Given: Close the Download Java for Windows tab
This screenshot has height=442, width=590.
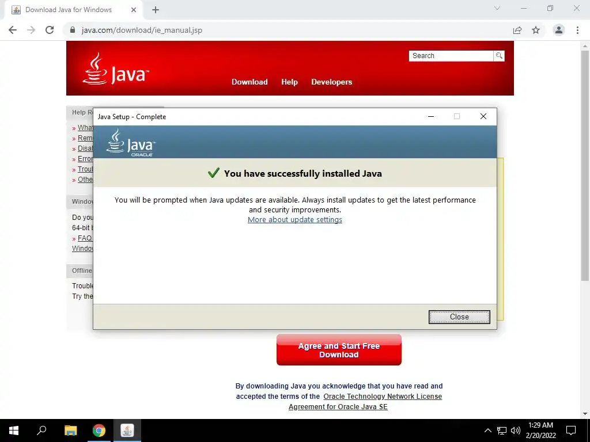Looking at the screenshot, I should pos(134,10).
